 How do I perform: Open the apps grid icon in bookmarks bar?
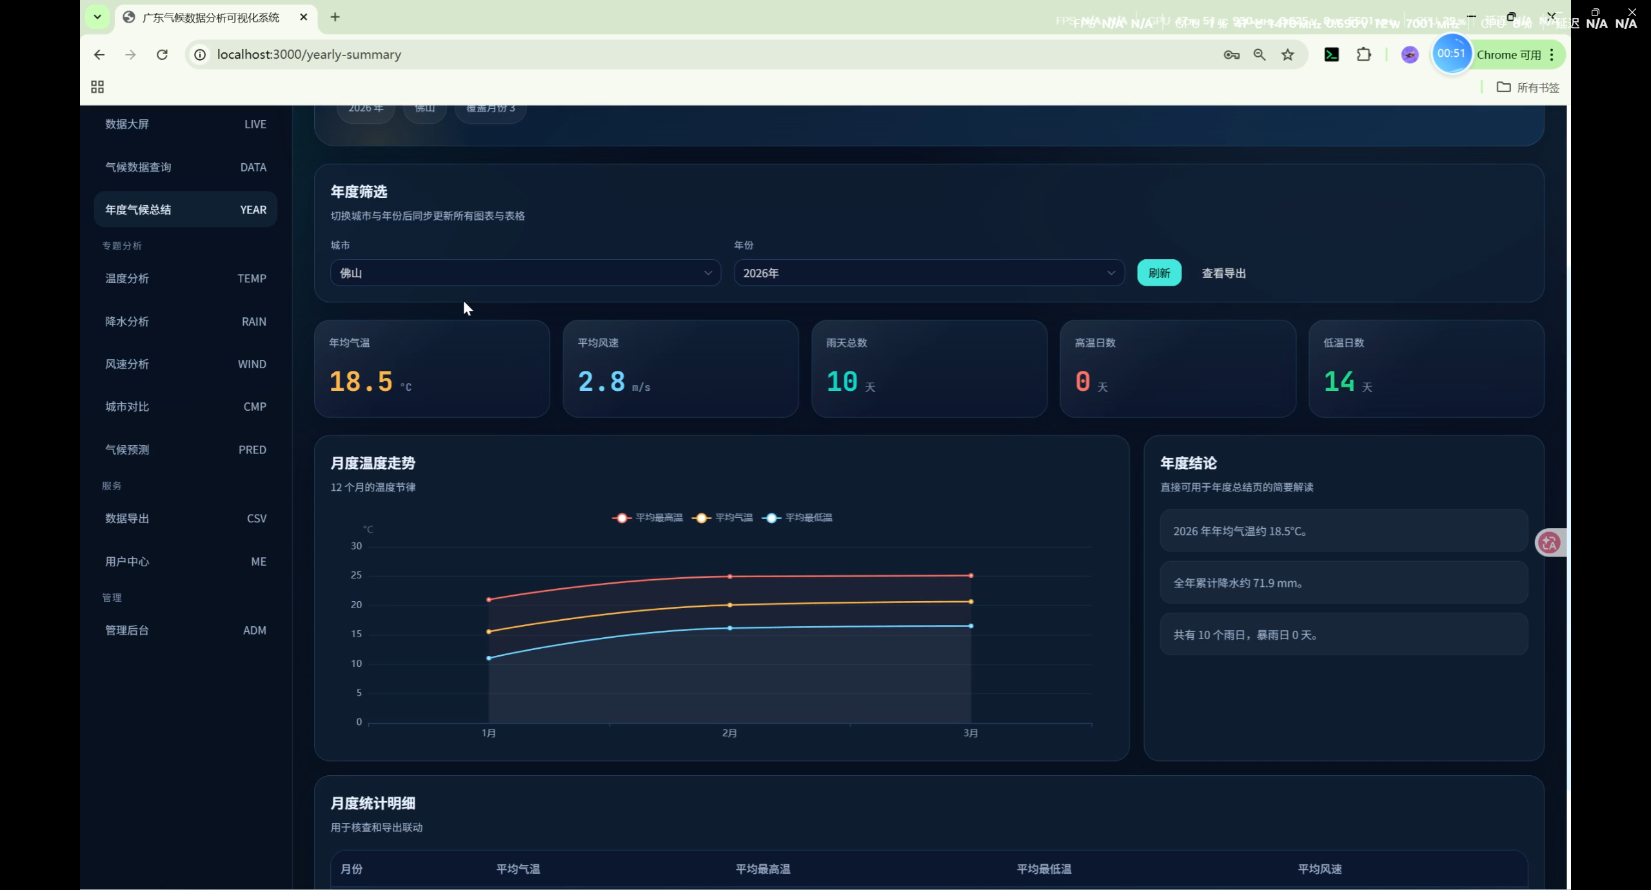(x=97, y=87)
